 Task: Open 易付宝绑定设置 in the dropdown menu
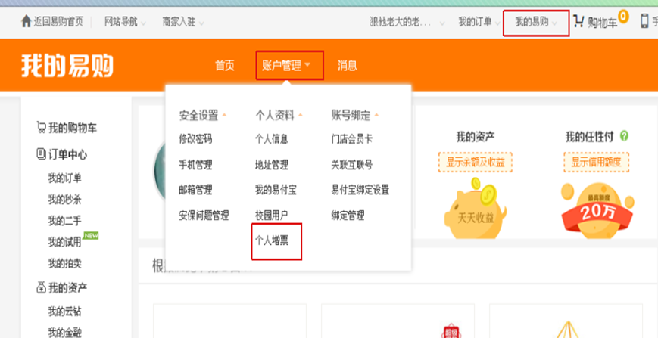tap(360, 190)
